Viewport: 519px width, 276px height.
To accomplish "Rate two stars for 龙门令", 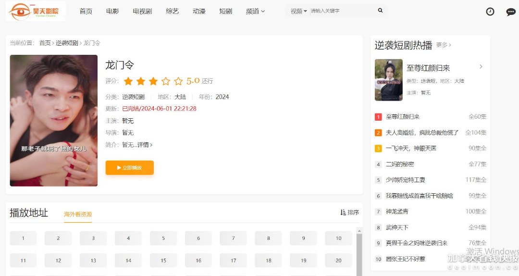I will pyautogui.click(x=141, y=81).
